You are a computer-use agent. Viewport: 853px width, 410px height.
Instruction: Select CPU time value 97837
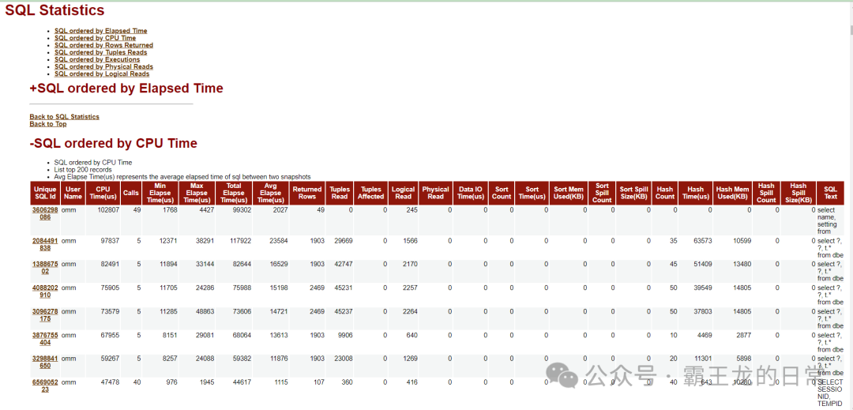click(109, 241)
